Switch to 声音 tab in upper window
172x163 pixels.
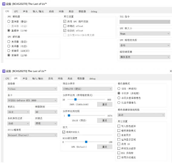(25, 11)
